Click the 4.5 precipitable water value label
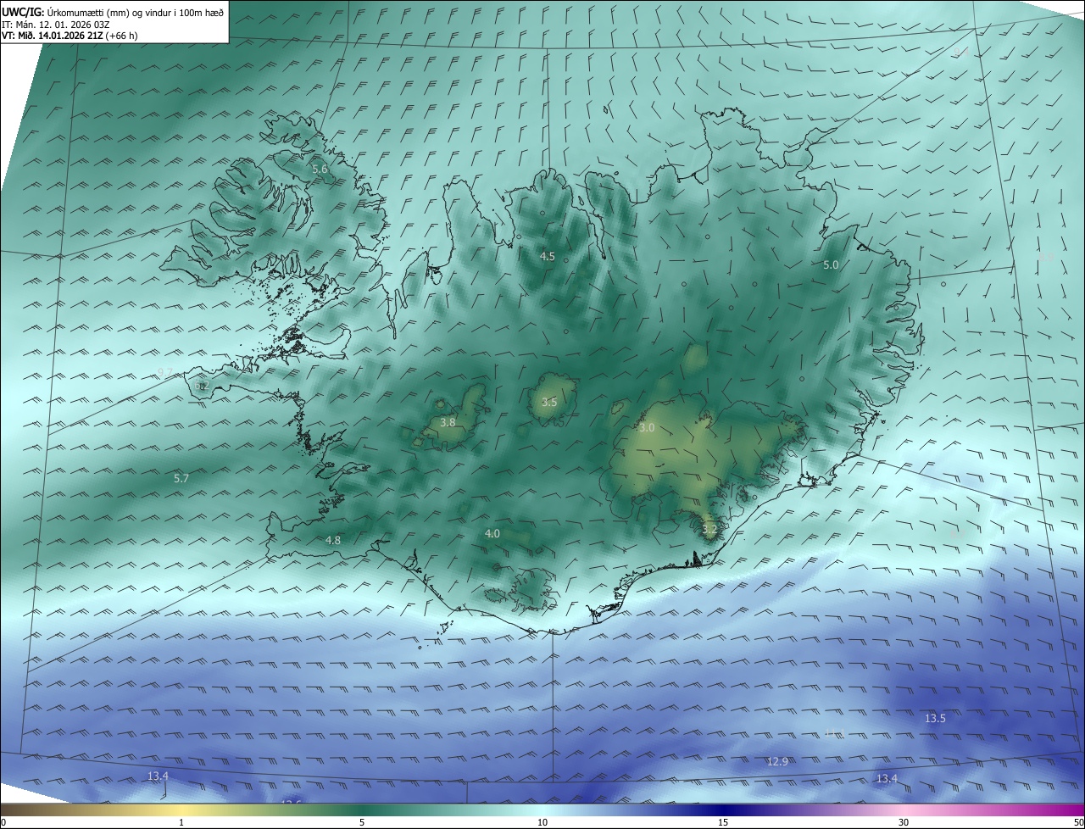 [548, 256]
